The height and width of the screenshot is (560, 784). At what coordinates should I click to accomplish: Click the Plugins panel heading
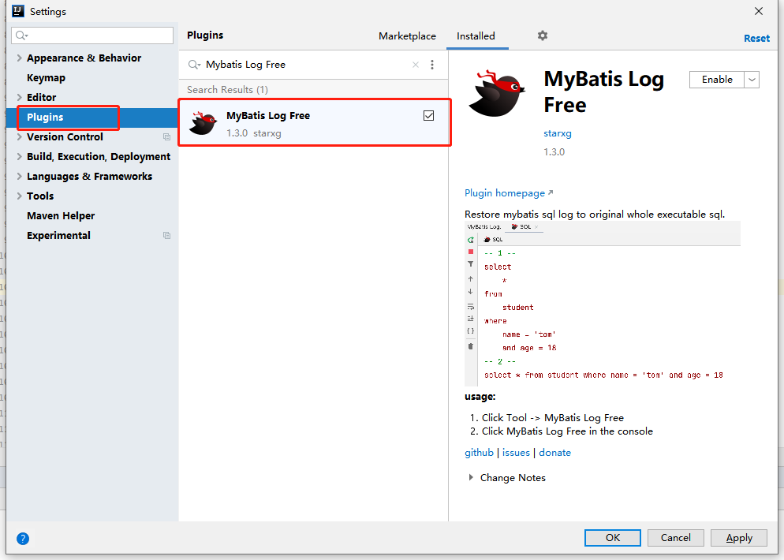205,35
